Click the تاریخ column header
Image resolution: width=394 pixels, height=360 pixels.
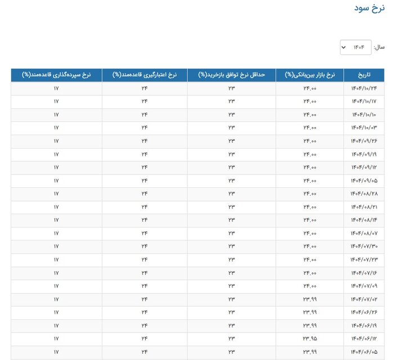coord(365,75)
